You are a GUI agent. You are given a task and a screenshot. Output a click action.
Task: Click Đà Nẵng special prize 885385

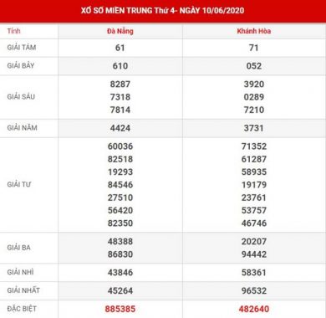coord(120,309)
